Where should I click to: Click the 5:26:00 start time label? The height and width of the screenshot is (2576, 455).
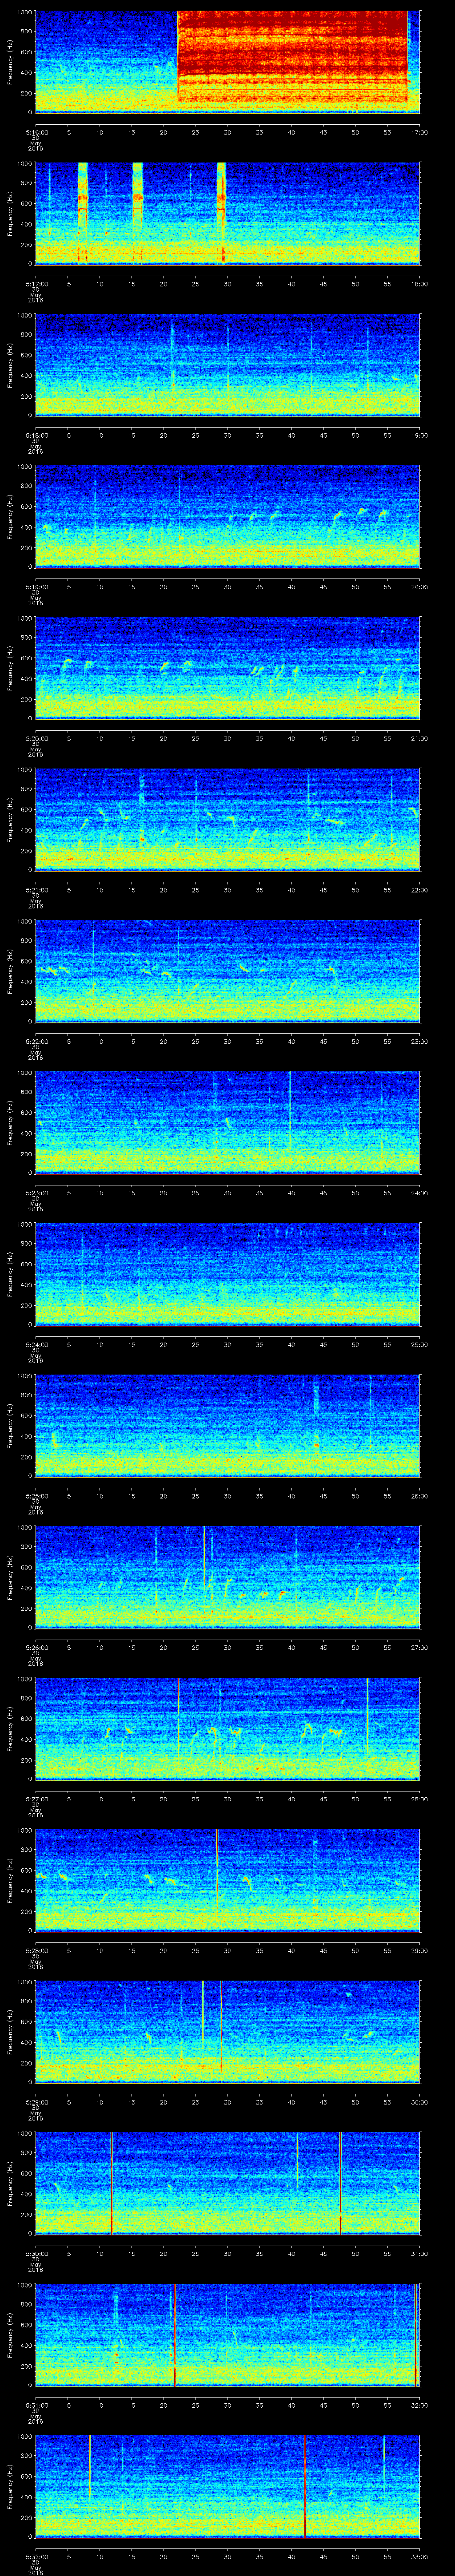pyautogui.click(x=36, y=1647)
